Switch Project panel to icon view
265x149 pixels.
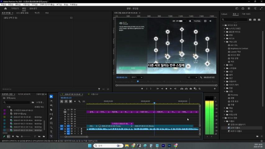click(x=13, y=136)
